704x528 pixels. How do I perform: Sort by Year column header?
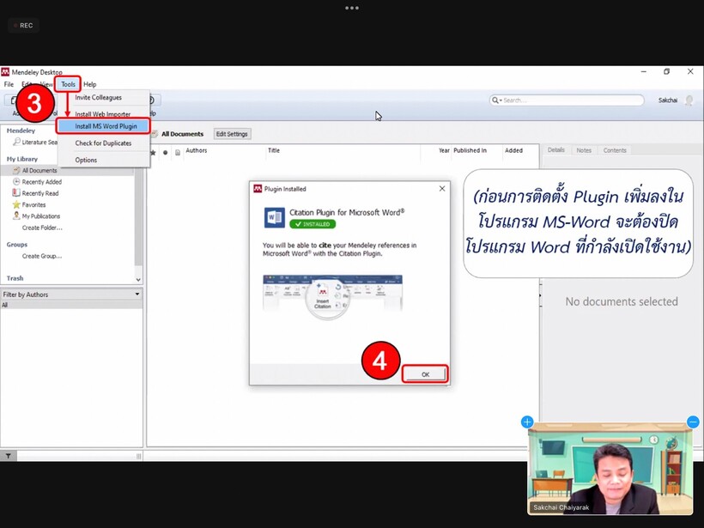pyautogui.click(x=444, y=150)
